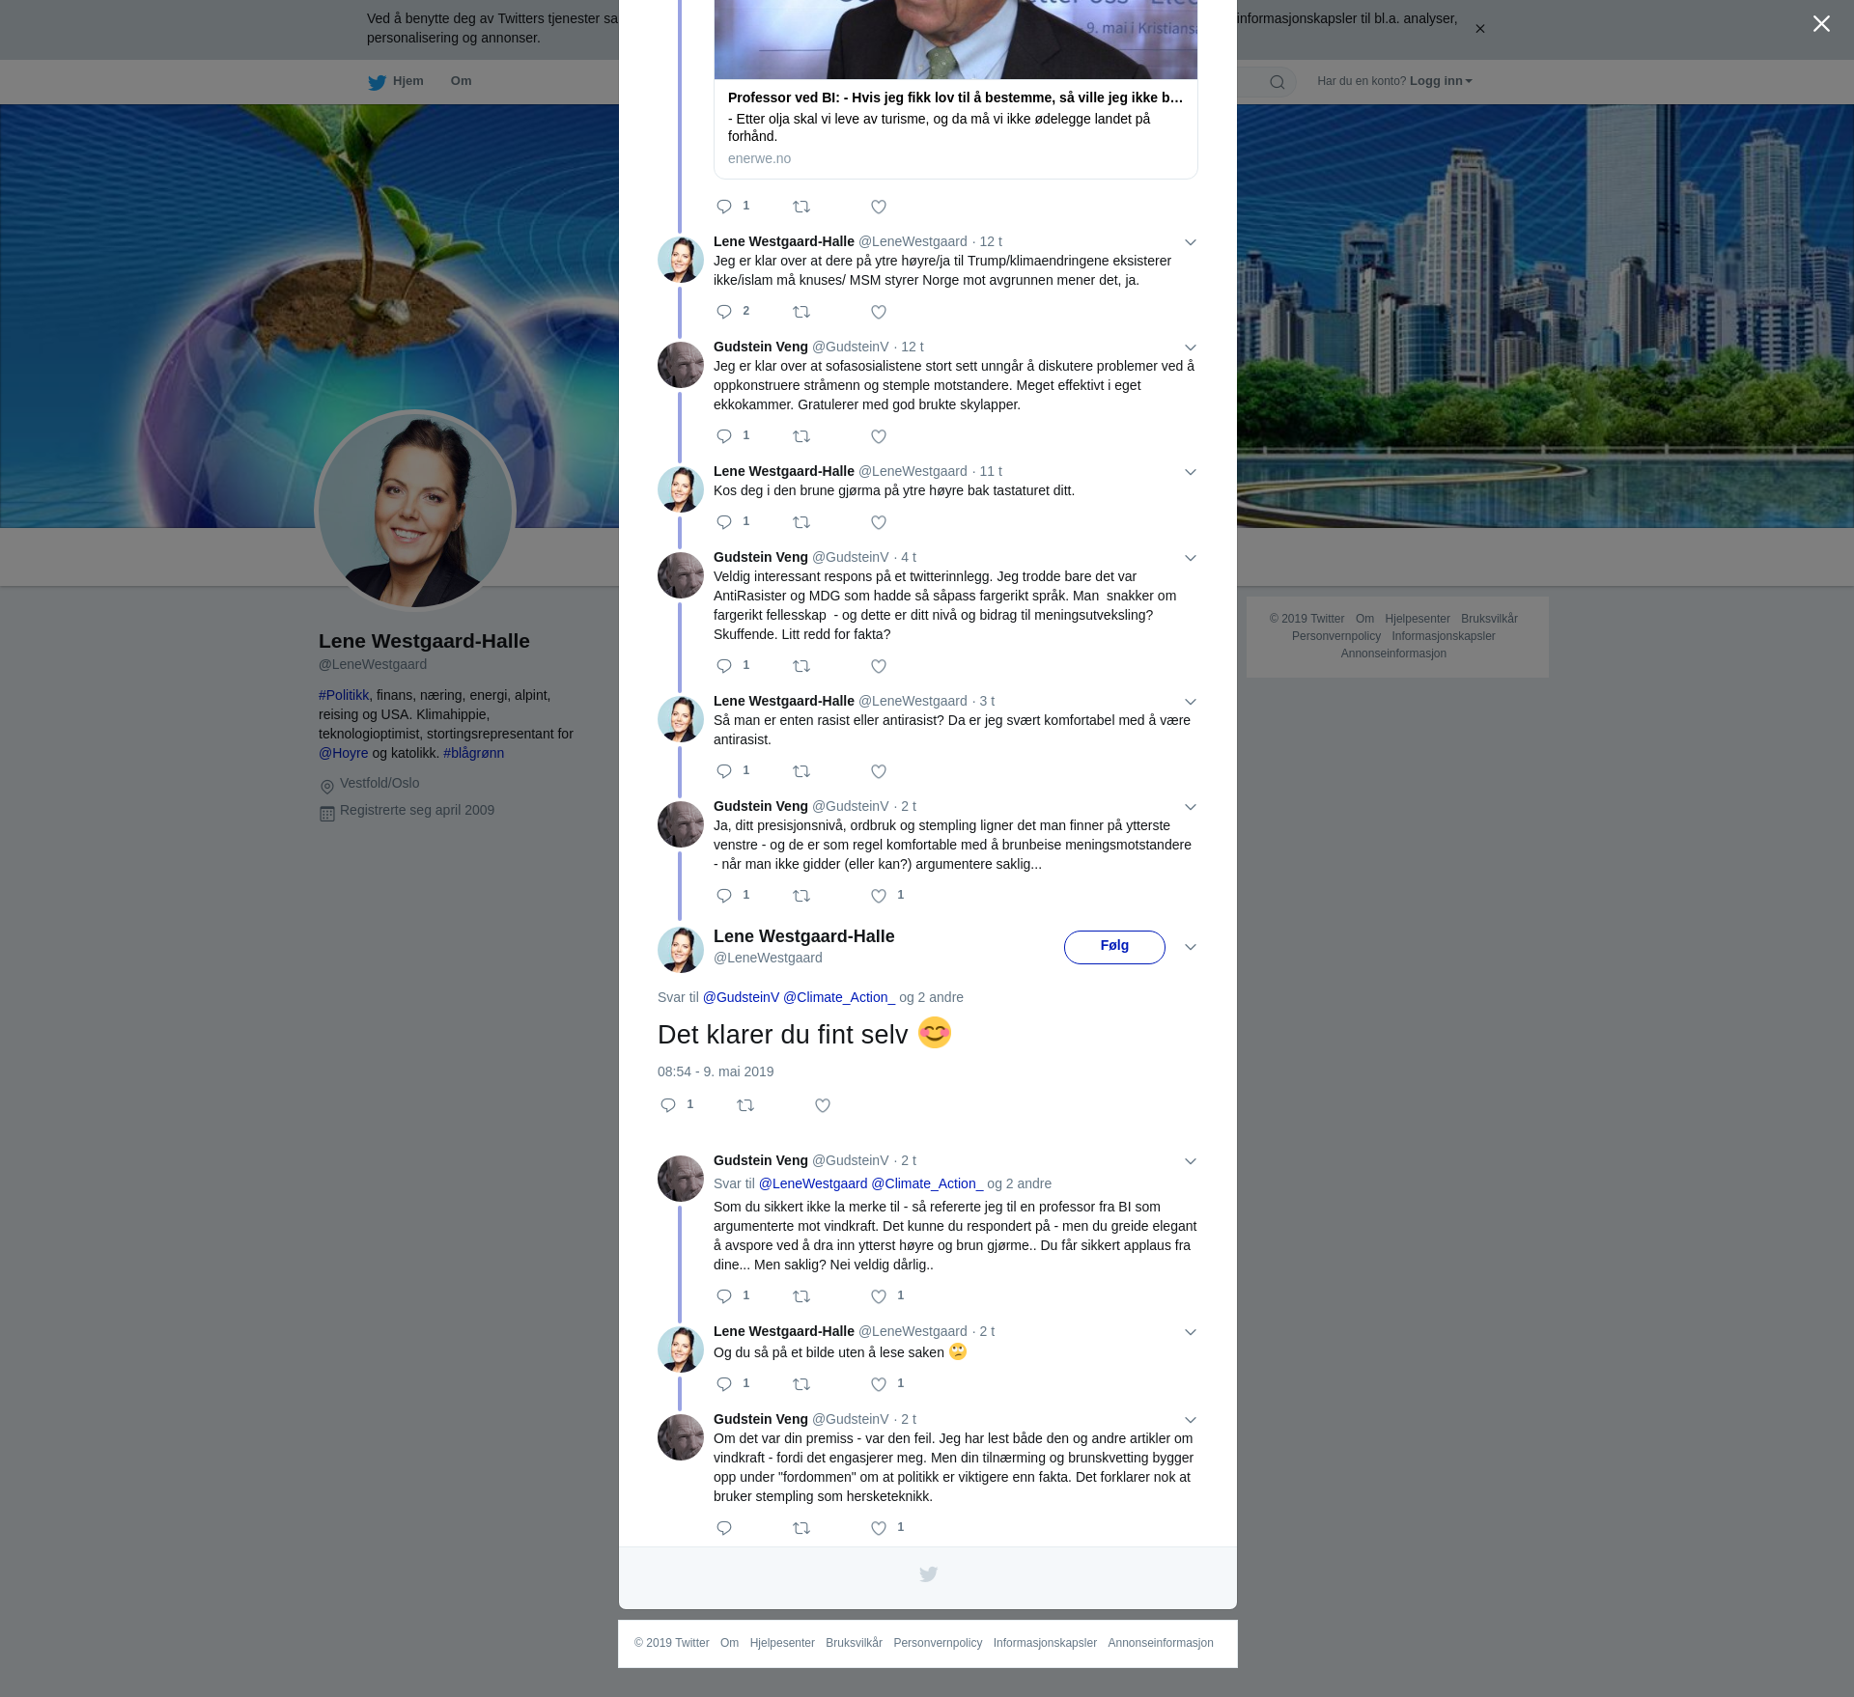1854x1697 pixels.
Task: Open options chevron on Lene's 12 t tweet
Action: 1191,242
